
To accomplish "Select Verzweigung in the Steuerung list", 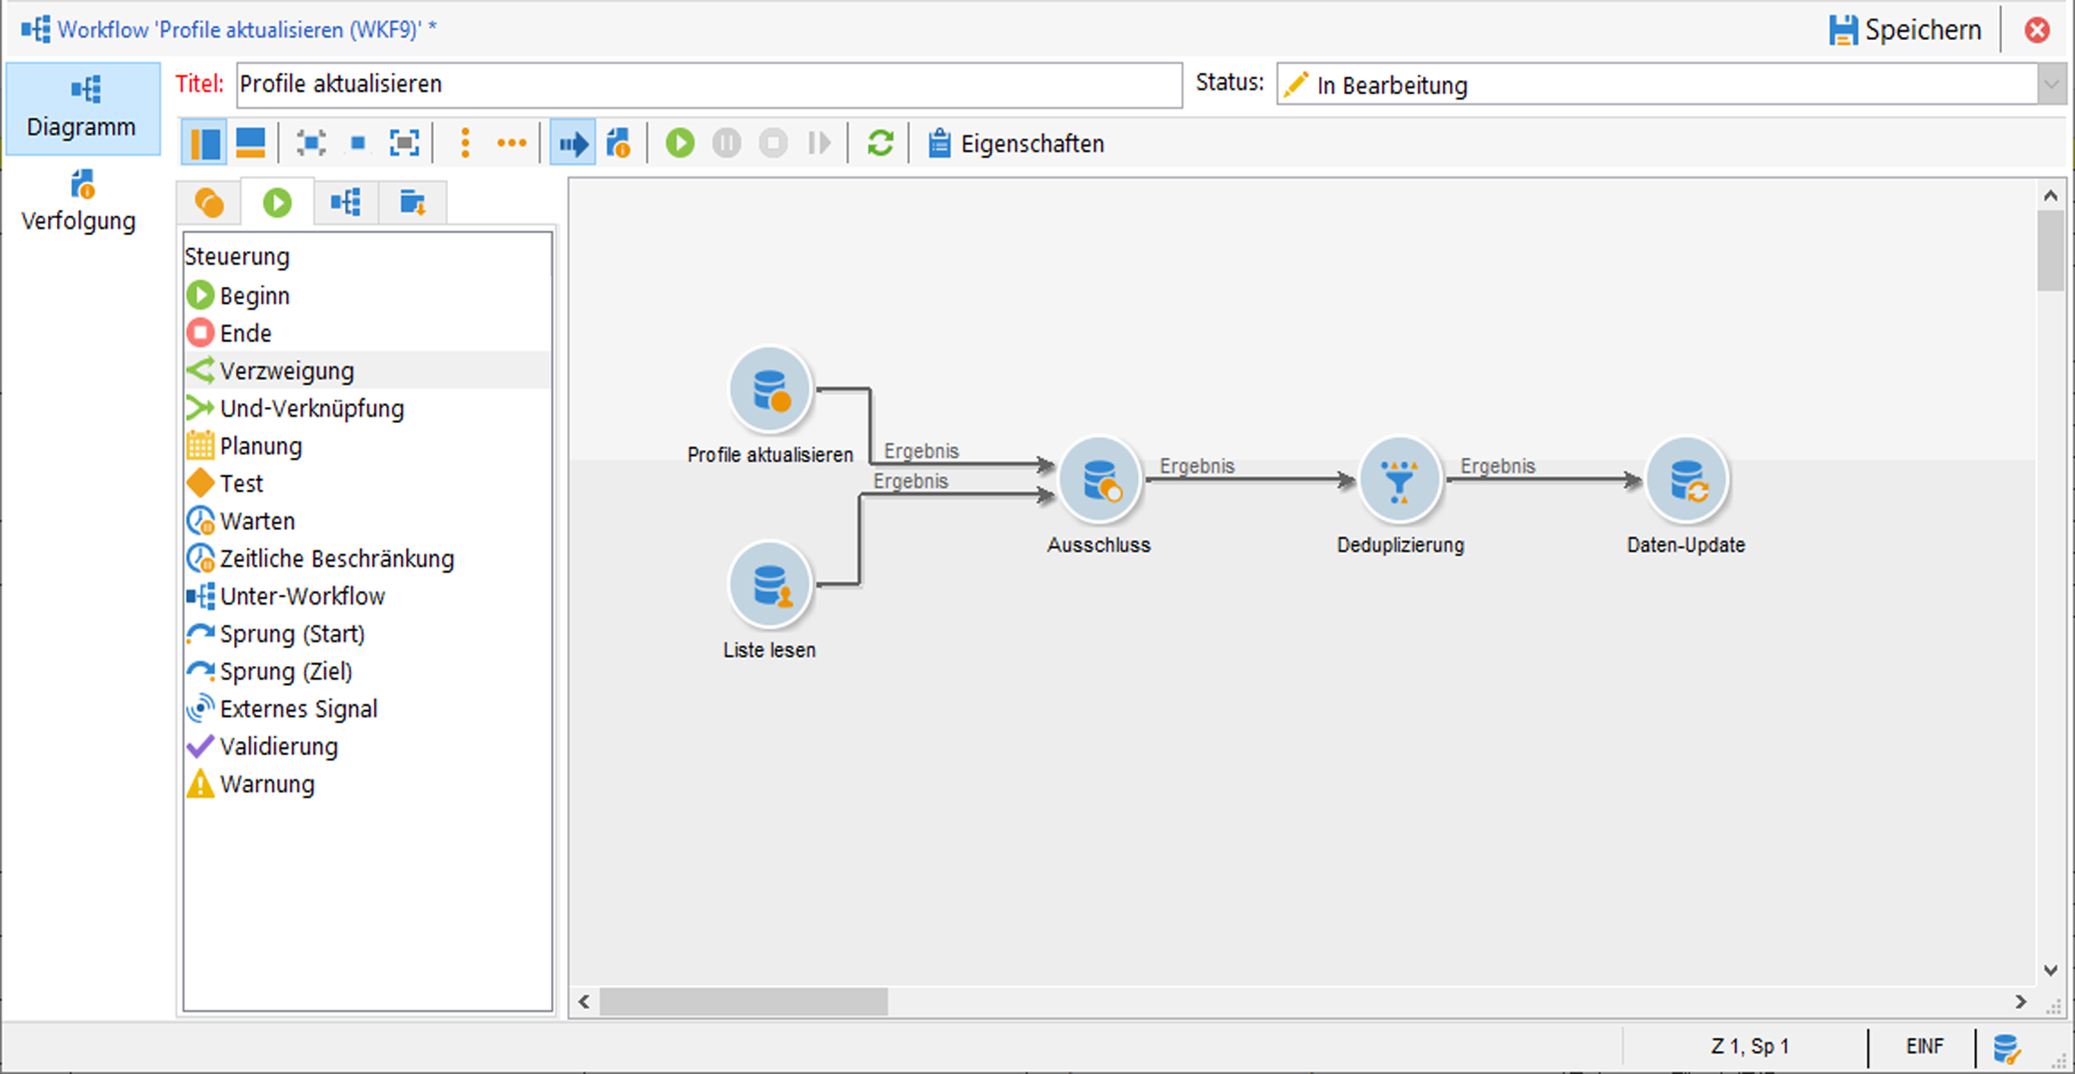I will click(286, 370).
